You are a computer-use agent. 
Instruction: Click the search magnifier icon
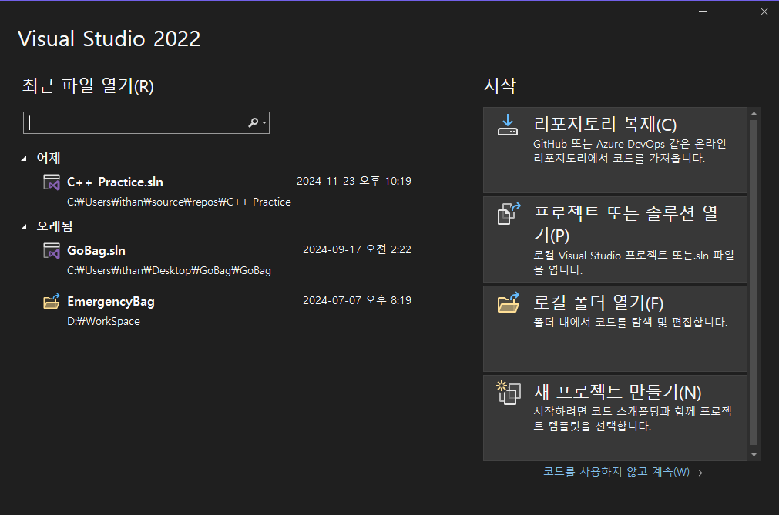tap(254, 122)
